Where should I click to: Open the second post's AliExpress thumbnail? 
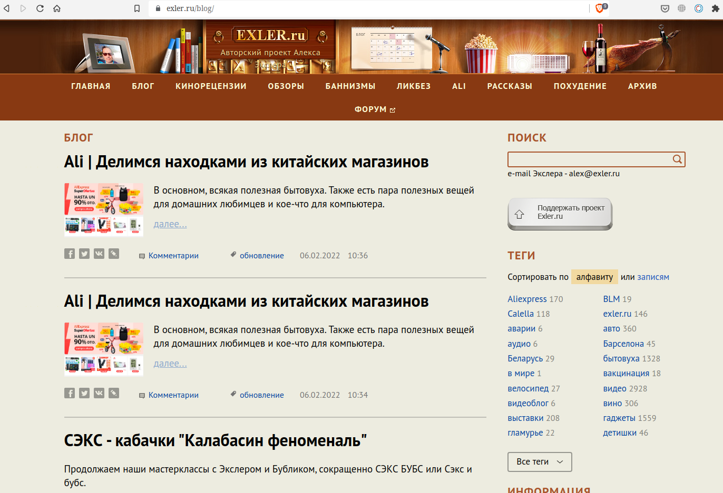tap(104, 349)
